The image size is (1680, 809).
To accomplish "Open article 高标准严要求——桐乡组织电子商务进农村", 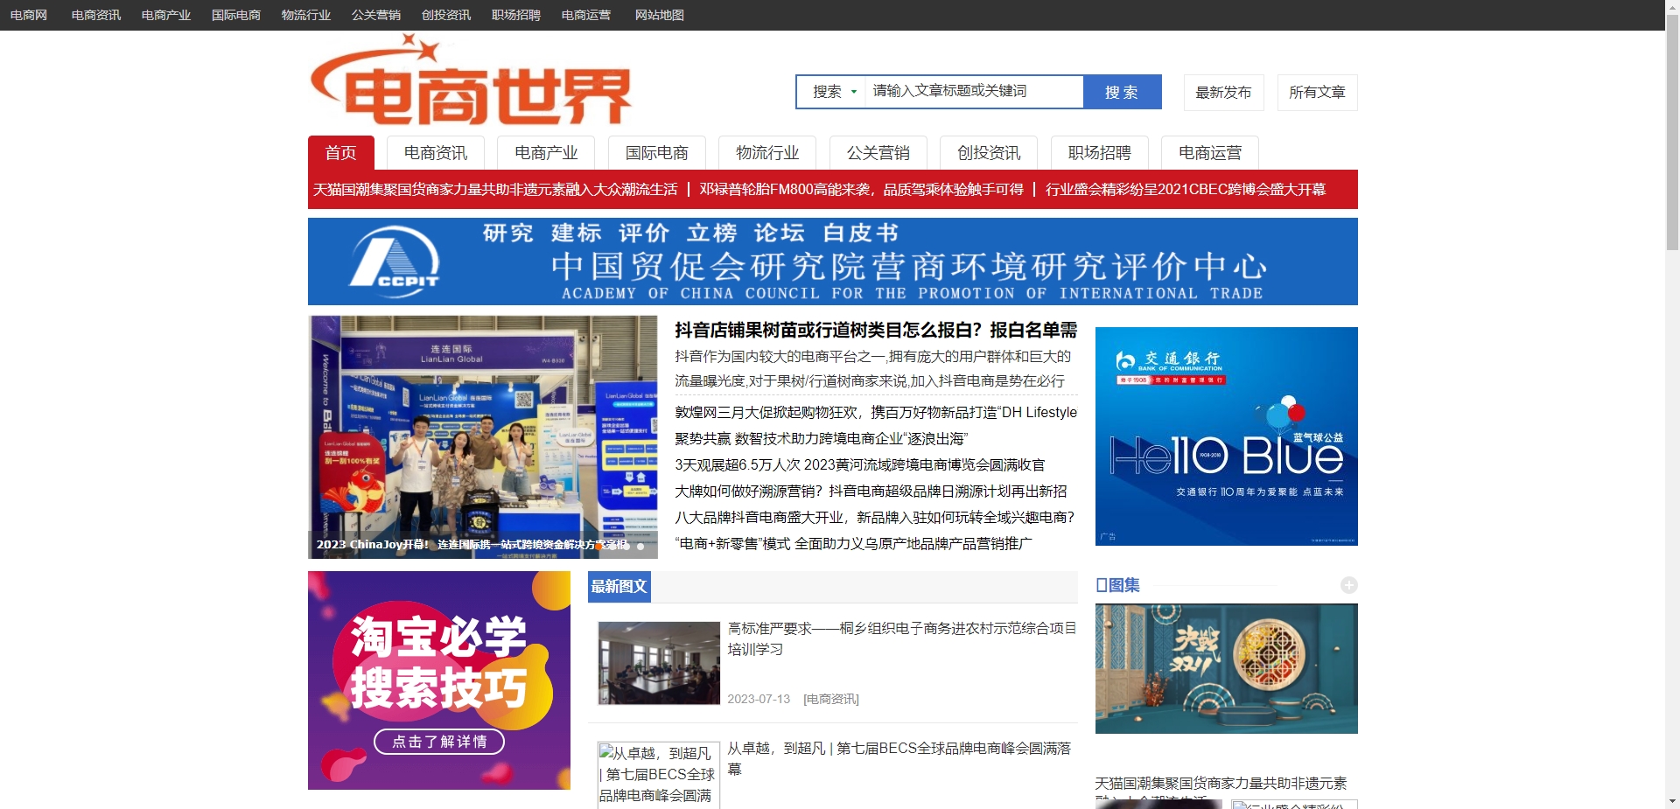I will pos(902,638).
